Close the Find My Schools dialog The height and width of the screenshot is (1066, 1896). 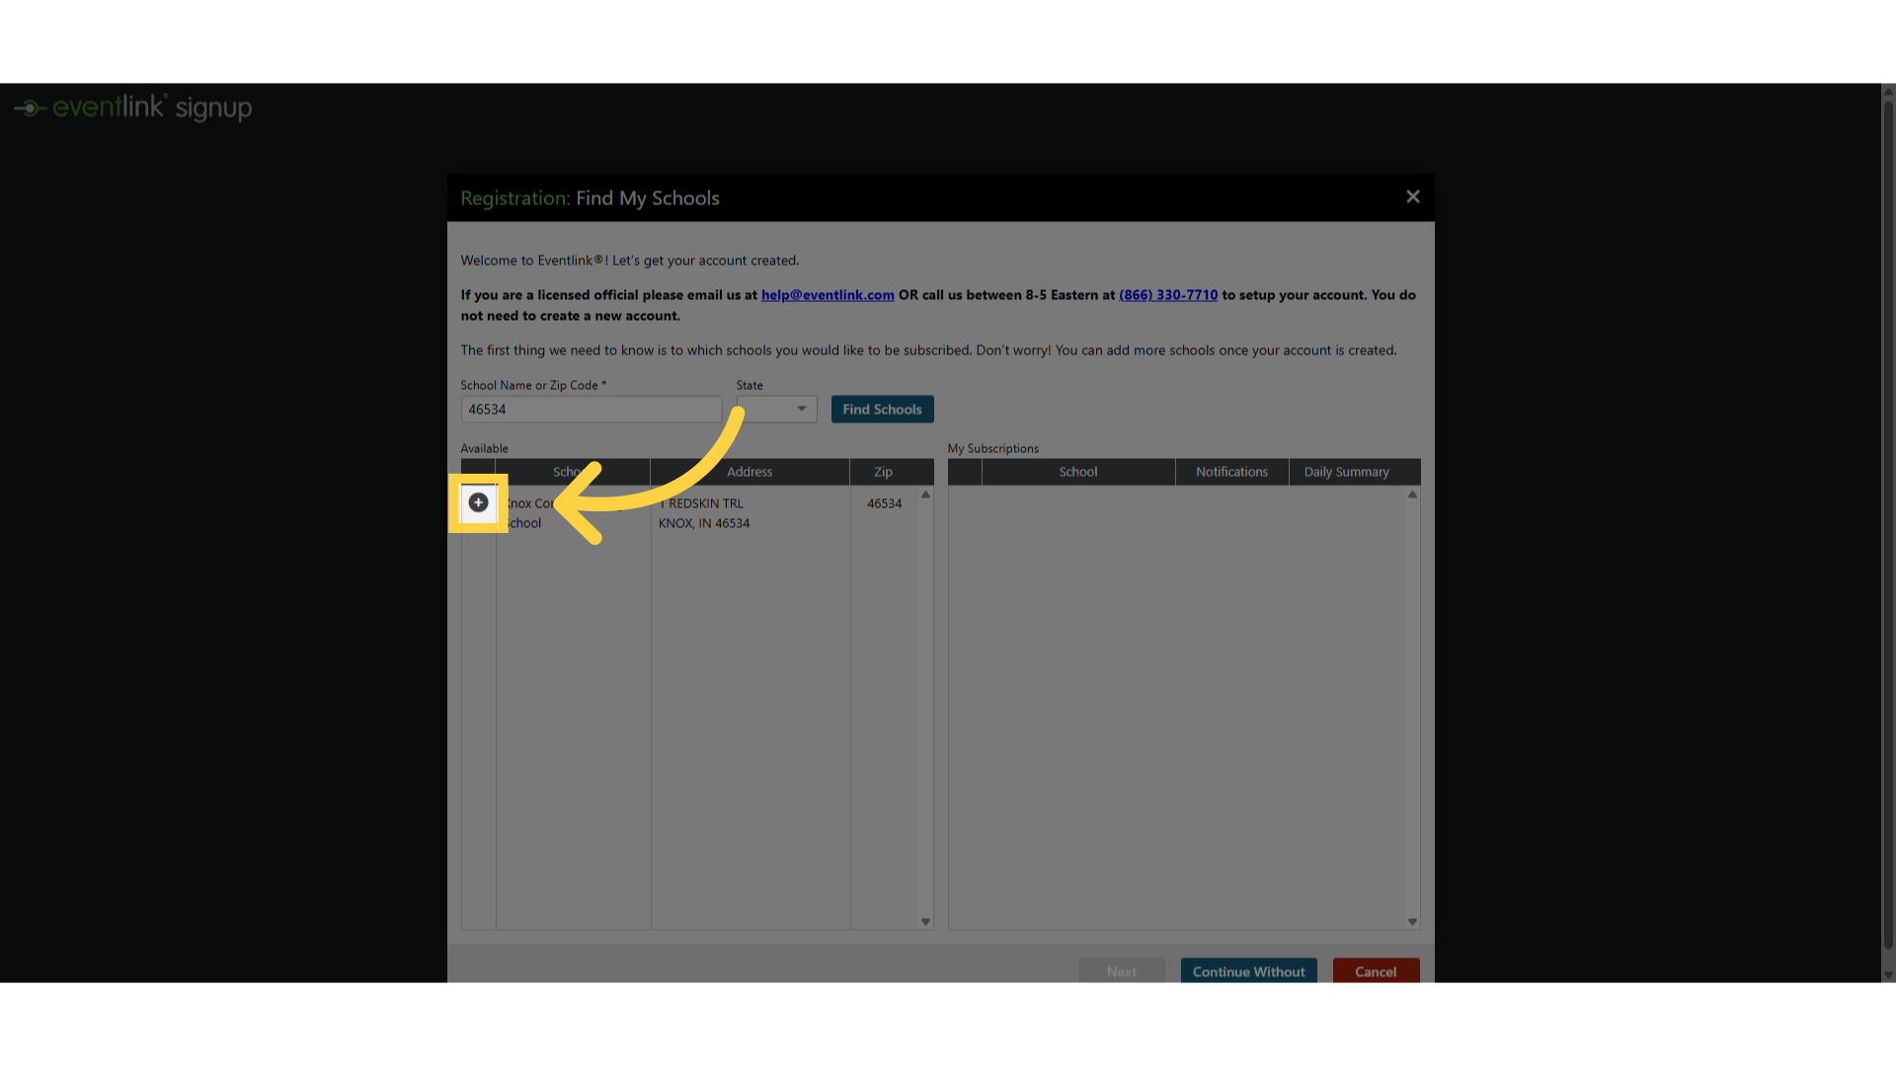pyautogui.click(x=1413, y=196)
